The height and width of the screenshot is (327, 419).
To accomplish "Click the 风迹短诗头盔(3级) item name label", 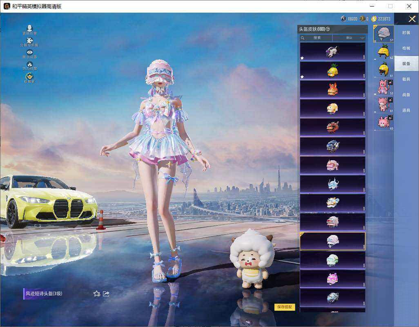I will tap(44, 293).
